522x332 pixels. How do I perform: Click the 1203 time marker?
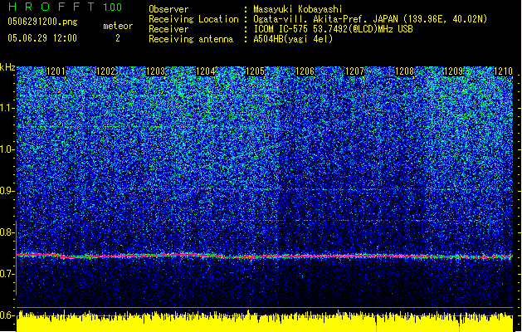(155, 71)
